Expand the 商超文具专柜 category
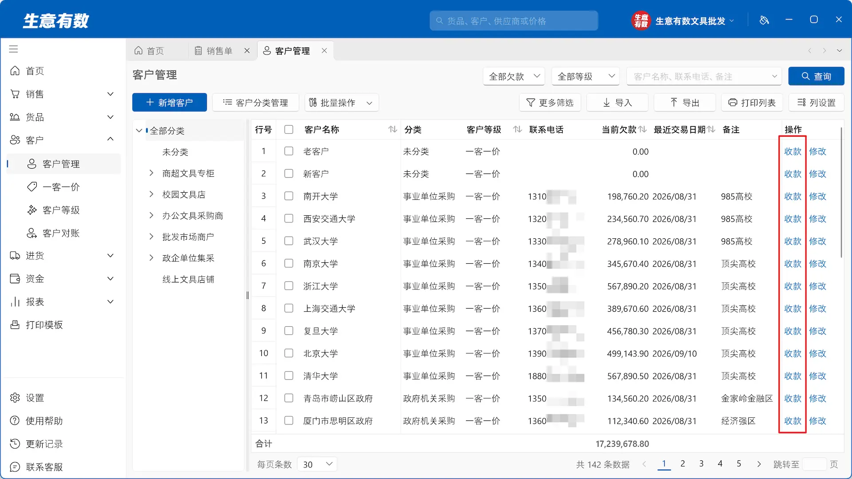 151,173
